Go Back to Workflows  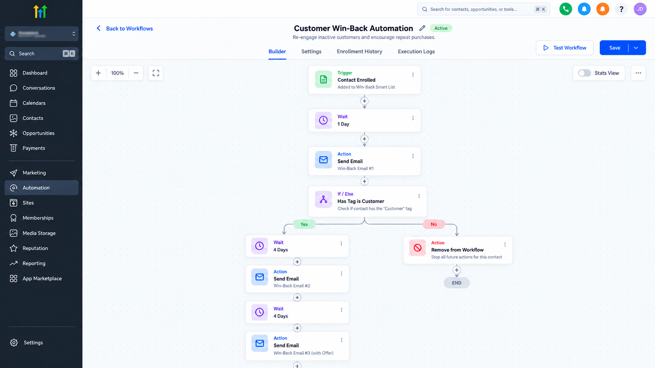125,29
